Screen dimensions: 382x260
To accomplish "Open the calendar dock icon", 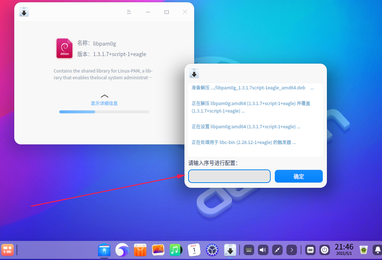I will coord(194,250).
